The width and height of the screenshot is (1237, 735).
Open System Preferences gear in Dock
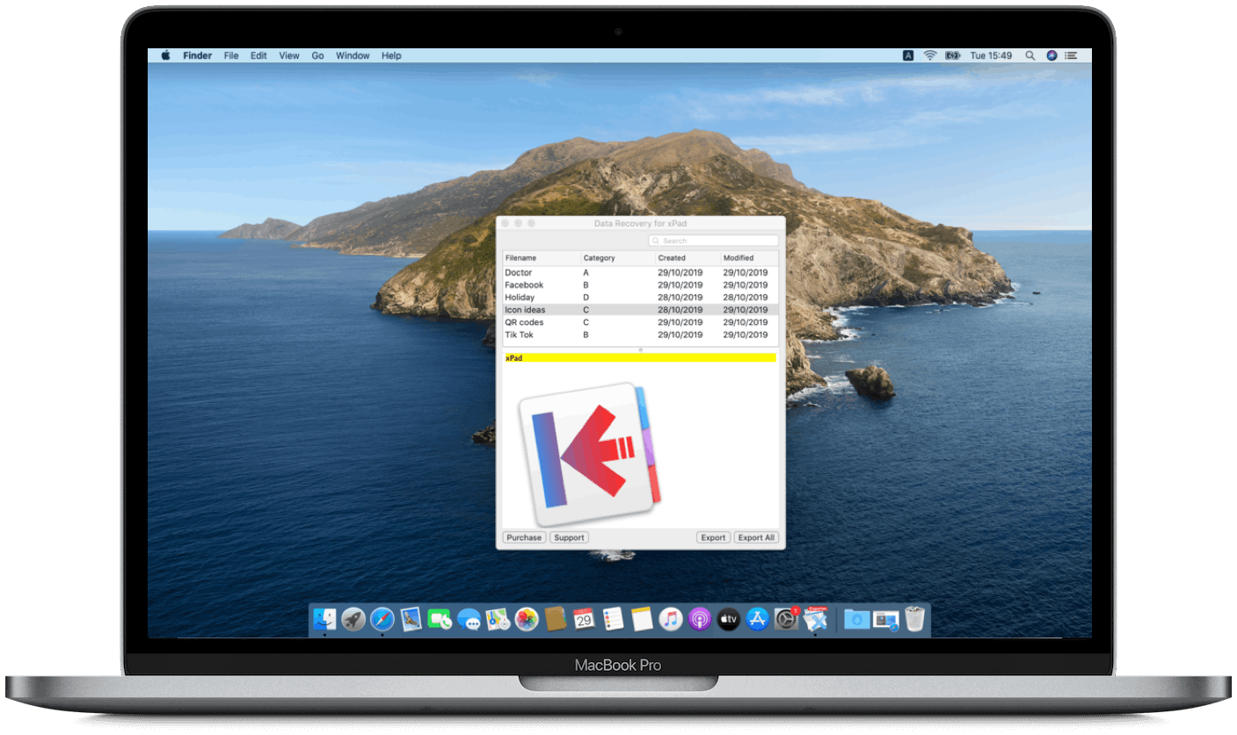coord(786,620)
